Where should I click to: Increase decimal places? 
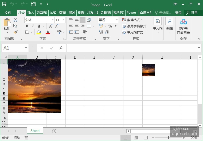101,32
